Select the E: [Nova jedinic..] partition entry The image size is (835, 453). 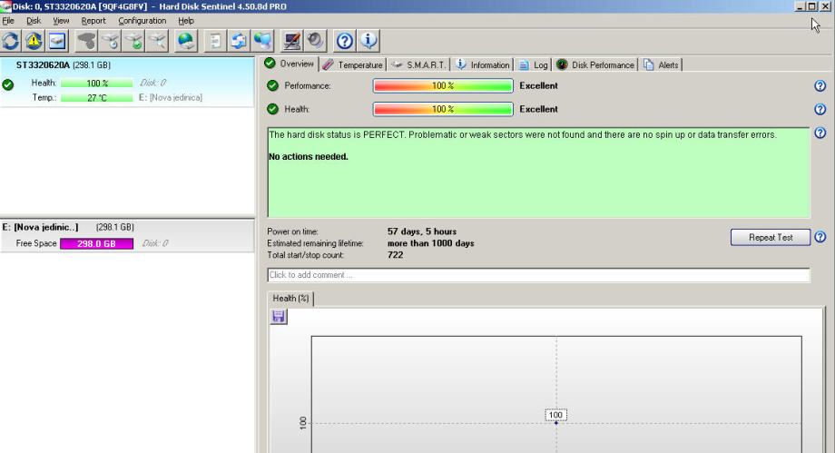(127, 235)
